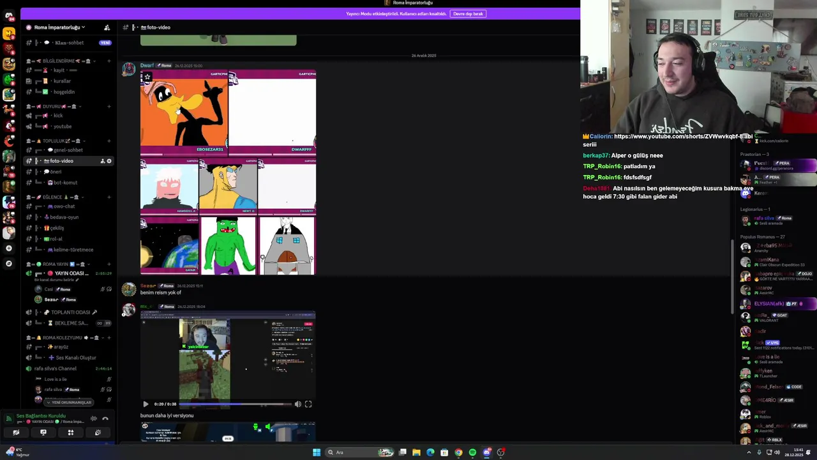
Task: Open weather widget showing 6°C
Action: tap(17, 452)
